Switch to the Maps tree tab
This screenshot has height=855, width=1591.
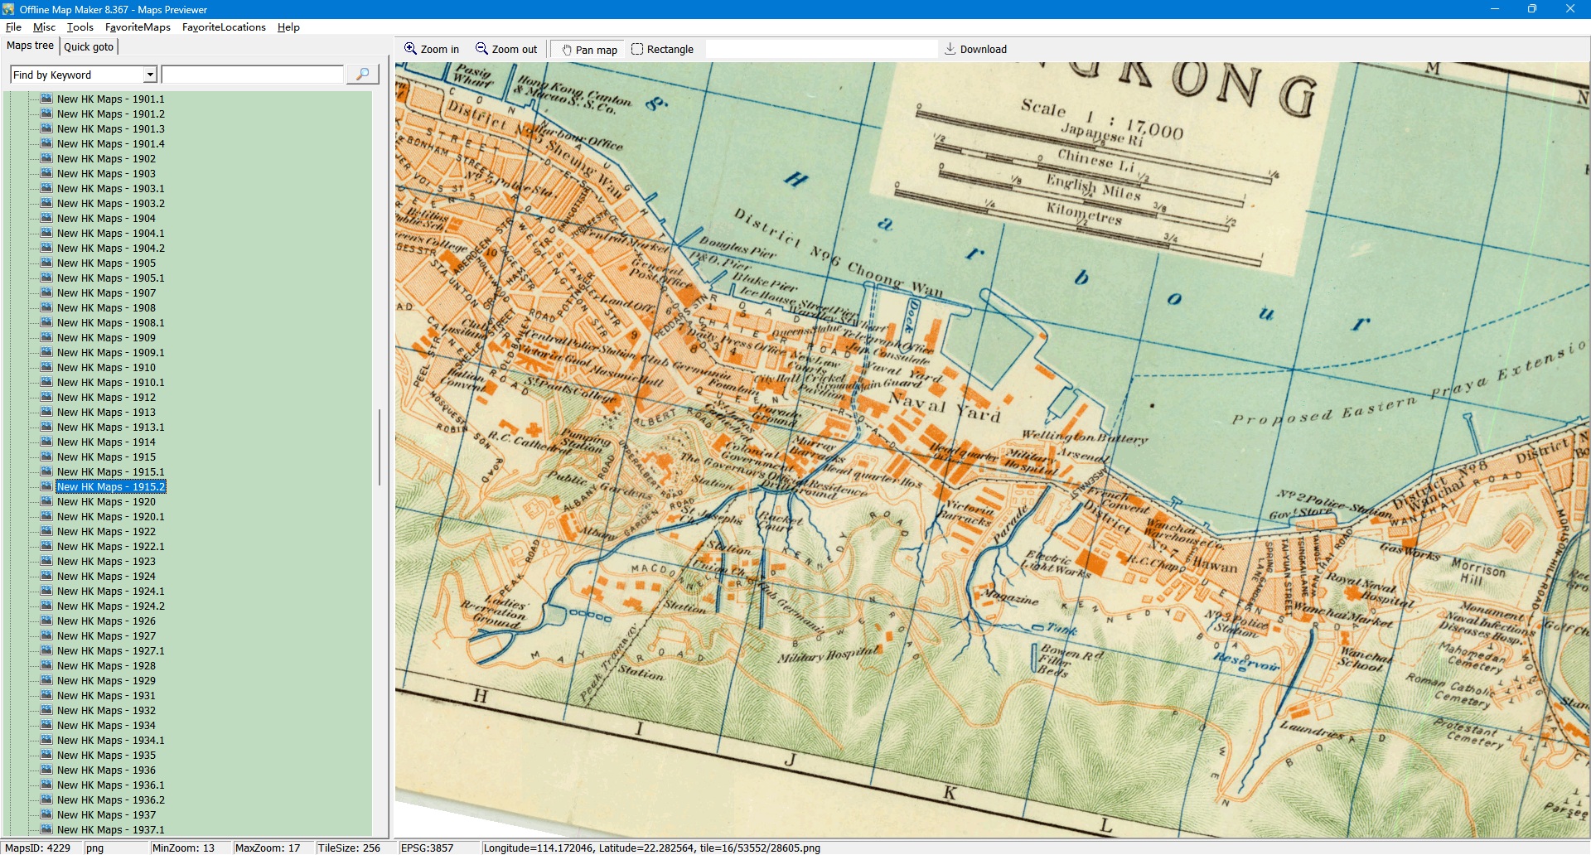31,46
